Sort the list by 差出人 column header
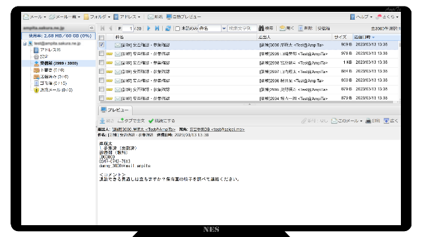 click(295, 37)
